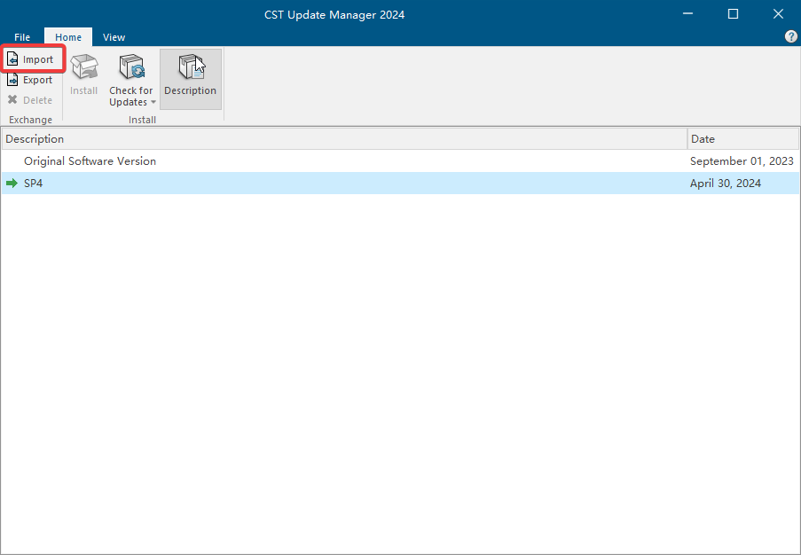801x555 pixels.
Task: Click the April 30, 2024 date cell
Action: coord(725,184)
